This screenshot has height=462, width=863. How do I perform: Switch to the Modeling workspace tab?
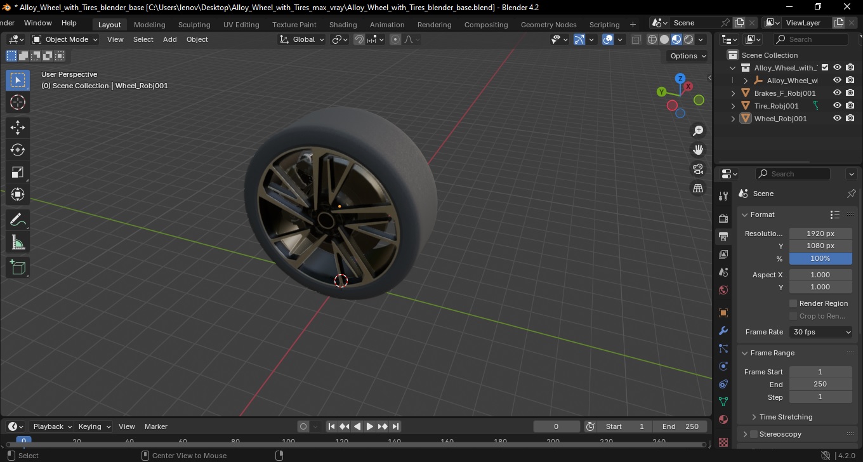pos(150,25)
